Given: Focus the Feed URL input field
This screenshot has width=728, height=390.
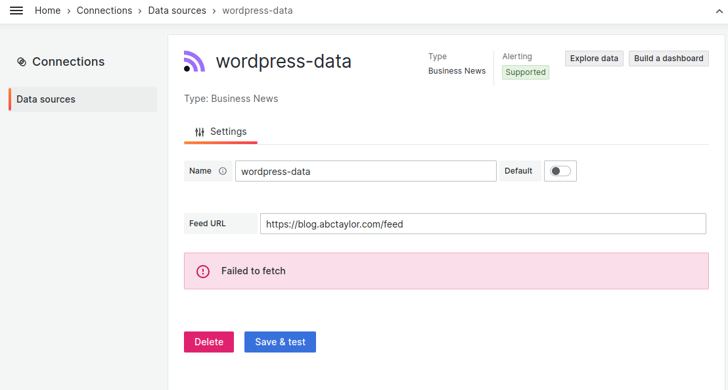Looking at the screenshot, I should coord(483,224).
